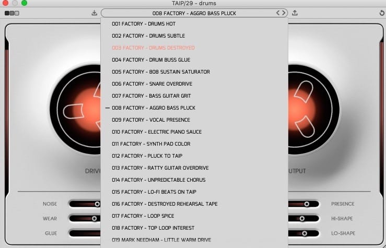Image resolution: width=386 pixels, height=248 pixels.
Task: Click the Drive tape reel knob
Action: tap(75, 110)
